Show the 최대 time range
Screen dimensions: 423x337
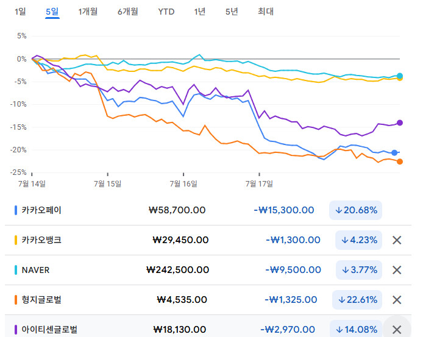coord(266,11)
